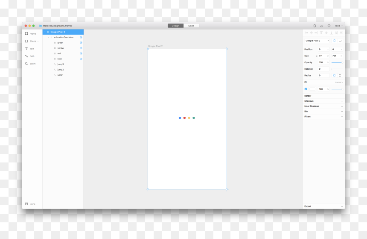Viewport: 367px width, 239px height.
Task: Toggle target icon on red layer
Action: tap(81, 53)
